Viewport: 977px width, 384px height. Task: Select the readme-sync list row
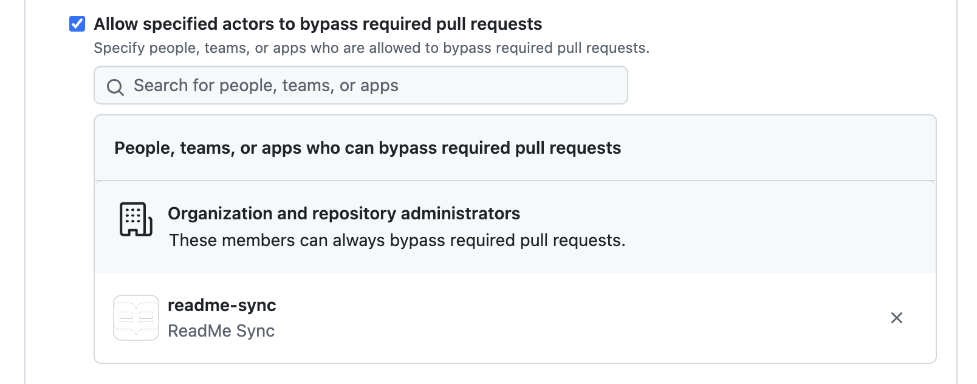coord(515,318)
